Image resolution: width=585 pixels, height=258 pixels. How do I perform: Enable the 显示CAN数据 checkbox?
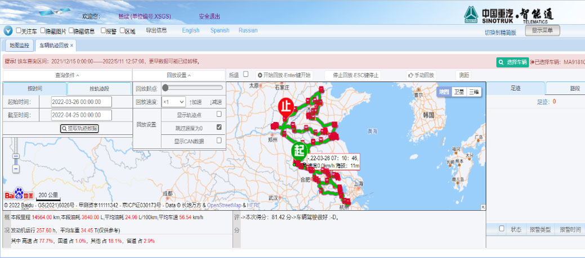[x=219, y=141]
